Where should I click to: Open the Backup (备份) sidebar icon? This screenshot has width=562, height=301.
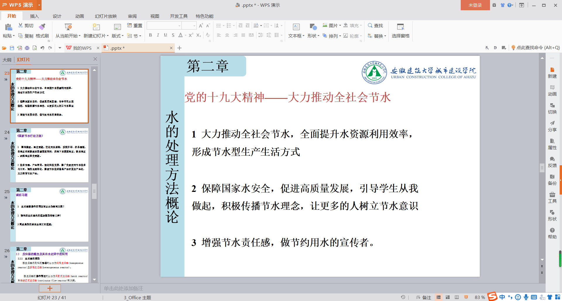point(552,180)
